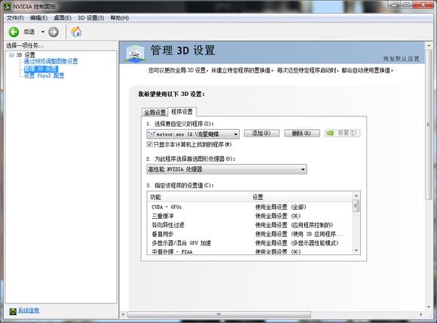Click the green Back arrow icon
The height and width of the screenshot is (323, 437).
coord(14,32)
